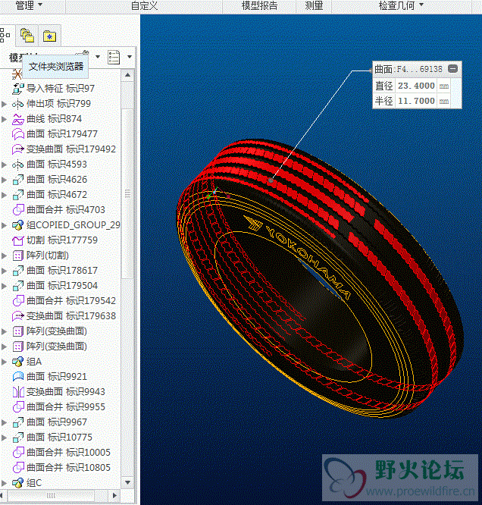Click the revolve icon of 伸出项 标识799
482x505 pixels.
pos(18,104)
